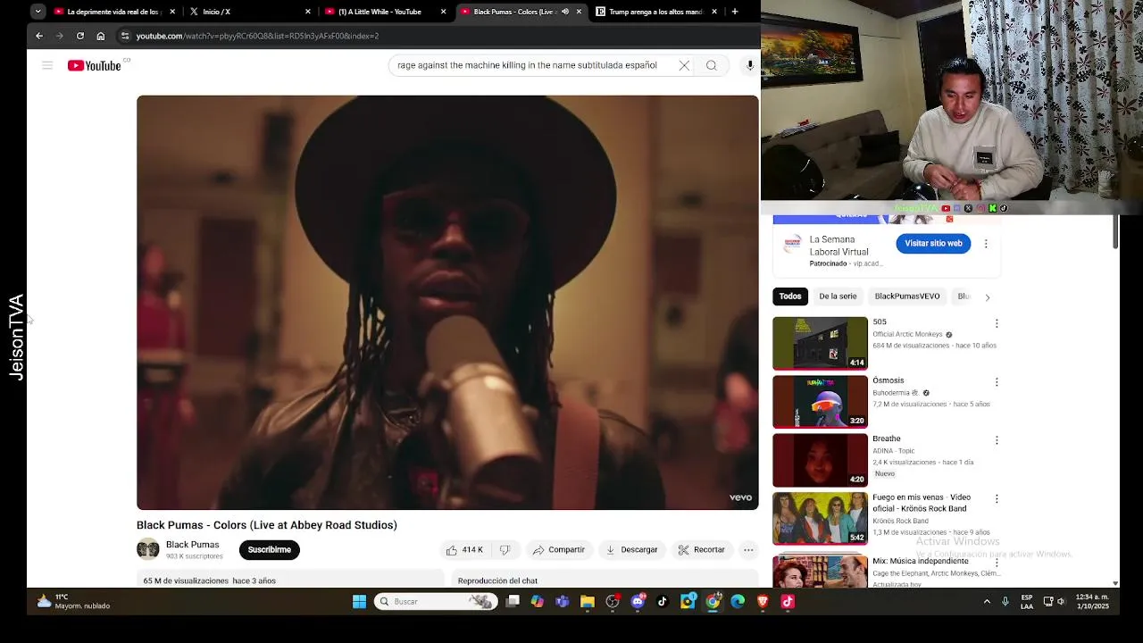Open Microsoft Copilot from the taskbar

[x=537, y=602]
